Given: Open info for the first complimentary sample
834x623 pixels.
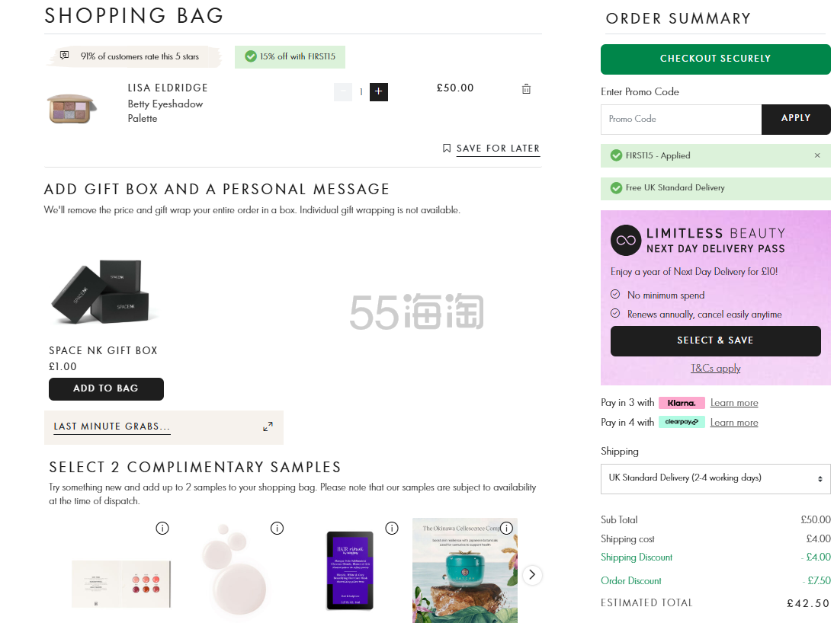Looking at the screenshot, I should [162, 528].
